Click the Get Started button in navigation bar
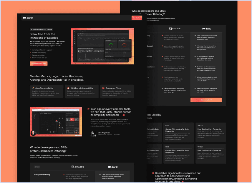The height and width of the screenshot is (183, 252). coord(137,18)
